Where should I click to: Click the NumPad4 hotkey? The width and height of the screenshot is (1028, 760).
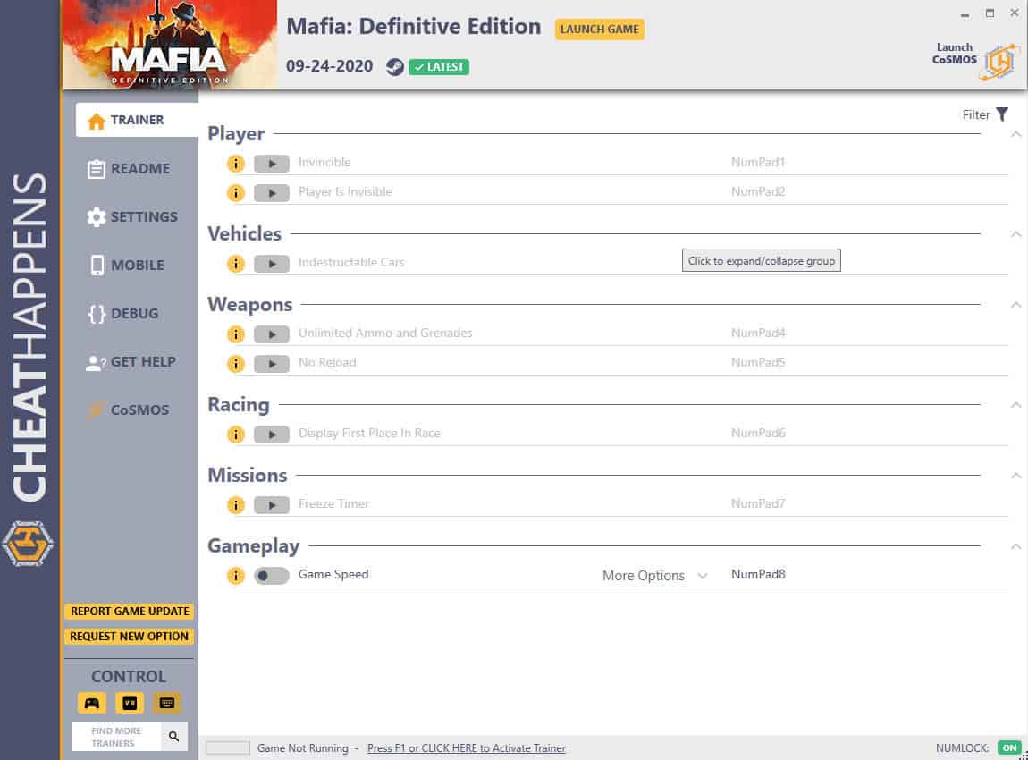point(758,333)
